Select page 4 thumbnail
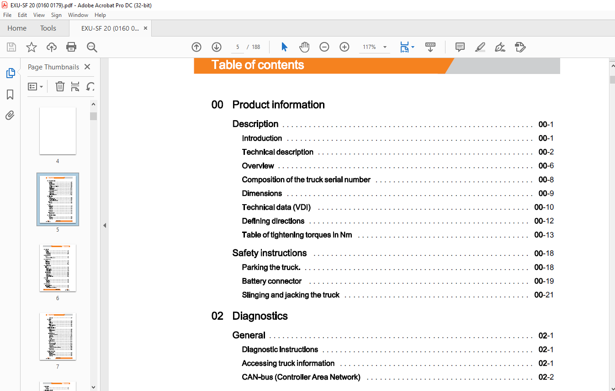The height and width of the screenshot is (391, 615). click(58, 131)
